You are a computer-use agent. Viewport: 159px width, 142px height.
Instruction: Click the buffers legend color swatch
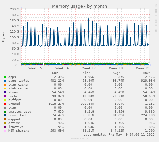5,100
